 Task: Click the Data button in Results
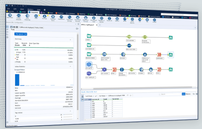pos(183,94)
